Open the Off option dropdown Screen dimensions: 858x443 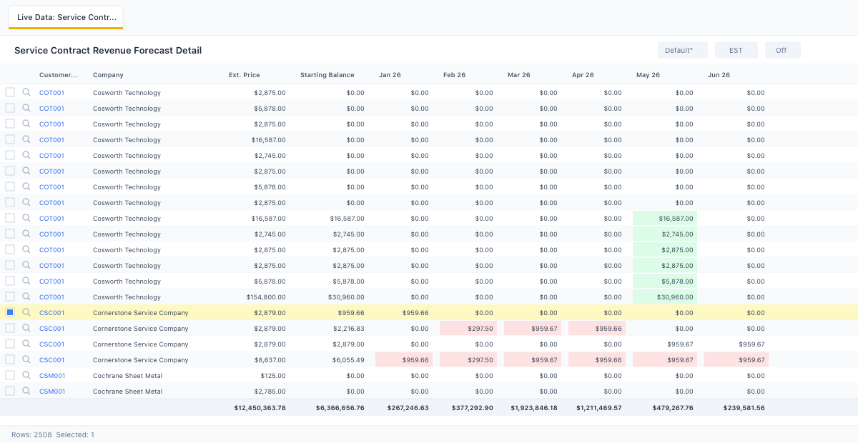coord(782,50)
